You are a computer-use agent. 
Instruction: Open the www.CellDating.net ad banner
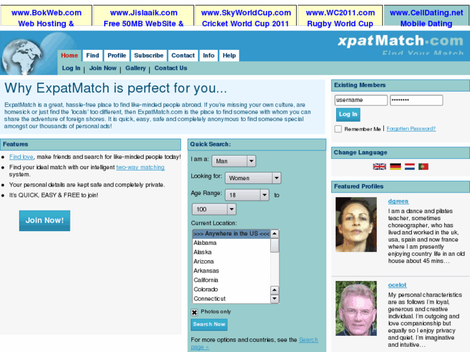tap(427, 16)
